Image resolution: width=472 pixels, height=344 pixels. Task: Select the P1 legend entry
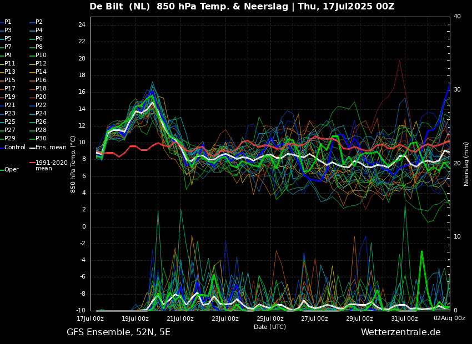6,22
